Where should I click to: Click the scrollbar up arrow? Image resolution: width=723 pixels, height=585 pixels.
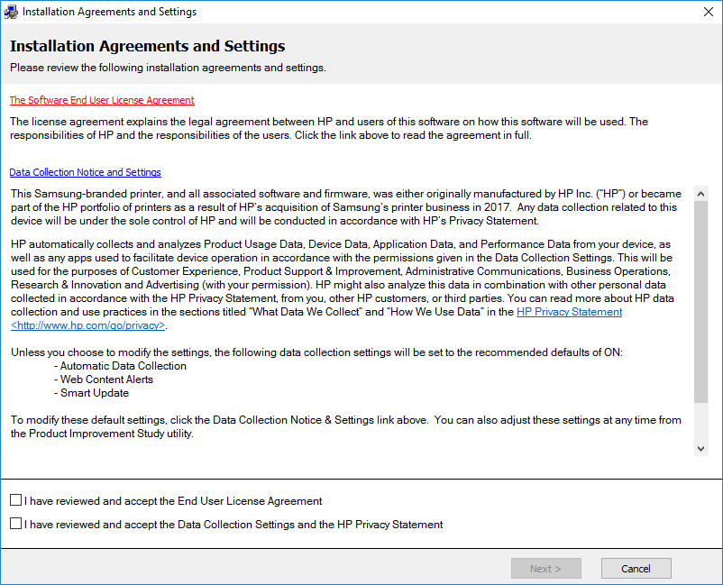pyautogui.click(x=701, y=193)
